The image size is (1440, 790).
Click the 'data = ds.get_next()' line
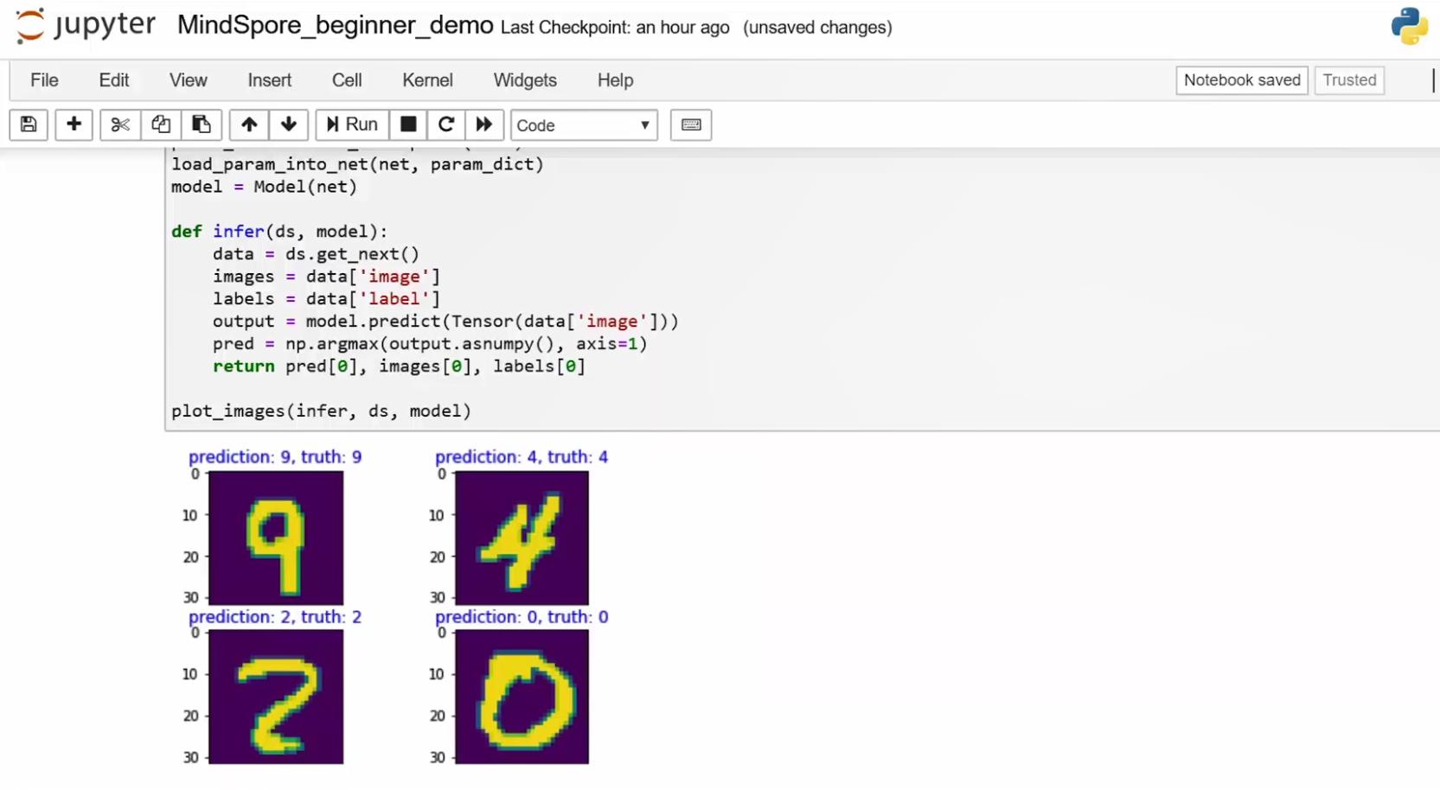pos(316,254)
